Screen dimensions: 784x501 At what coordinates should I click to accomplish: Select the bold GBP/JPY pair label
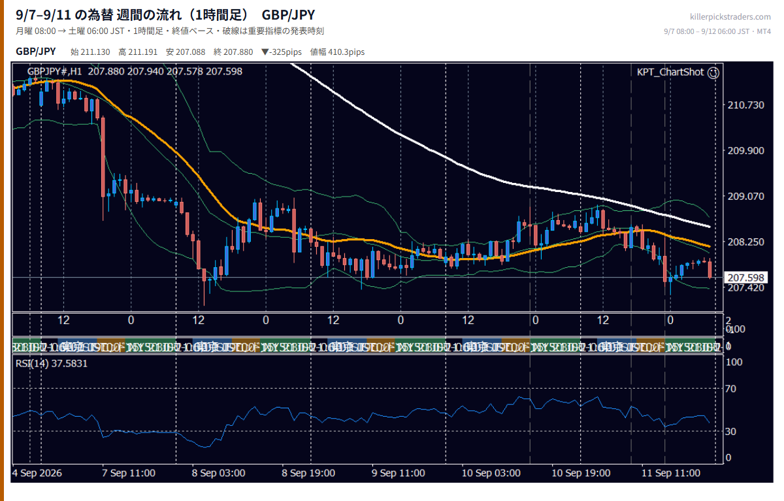(x=36, y=52)
